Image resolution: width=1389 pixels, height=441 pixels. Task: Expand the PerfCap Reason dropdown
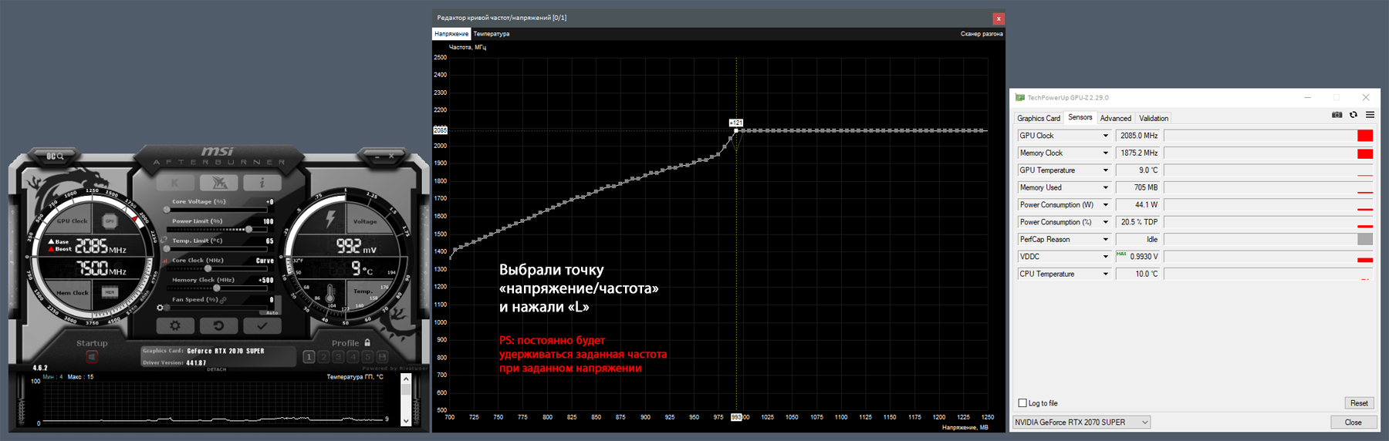[1105, 239]
